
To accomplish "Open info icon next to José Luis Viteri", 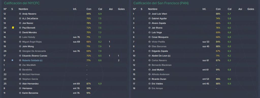I will pyautogui.click(x=149, y=14).
